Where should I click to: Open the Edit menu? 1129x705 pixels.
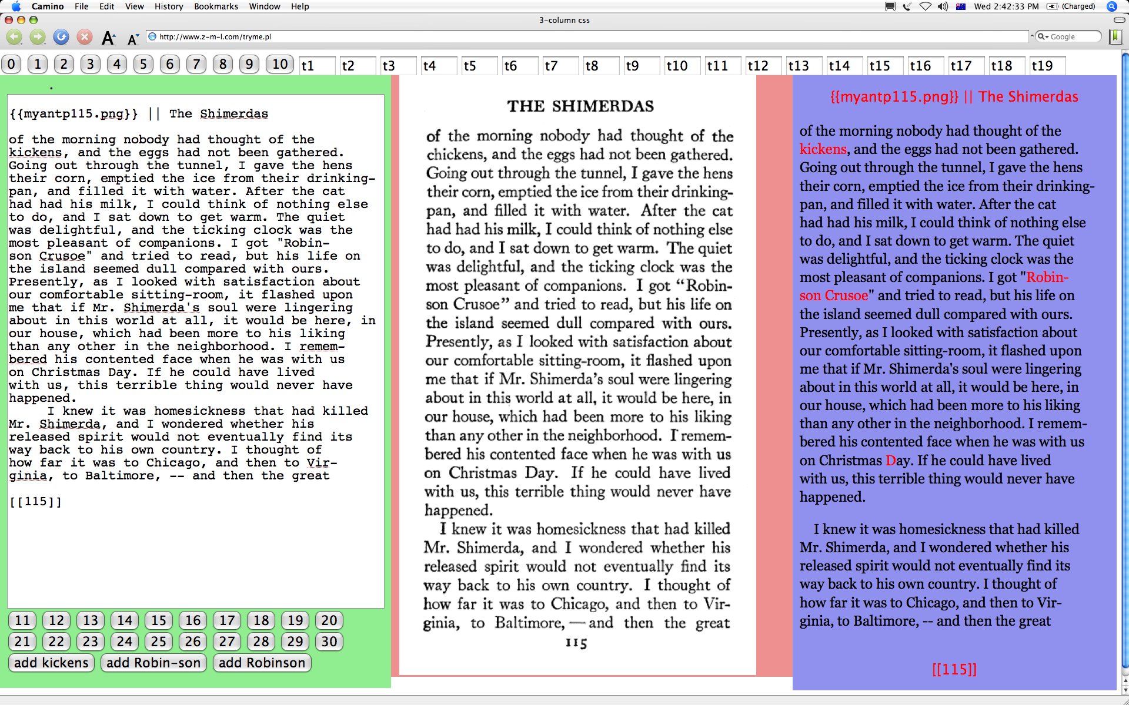point(106,6)
